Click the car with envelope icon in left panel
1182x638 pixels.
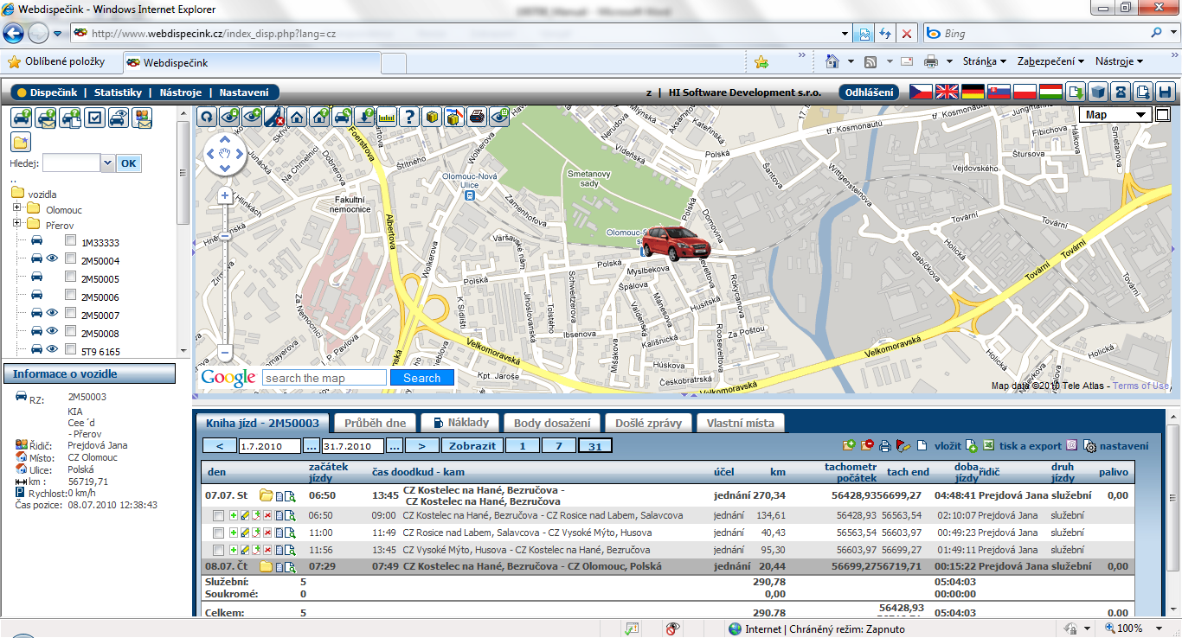[46, 118]
